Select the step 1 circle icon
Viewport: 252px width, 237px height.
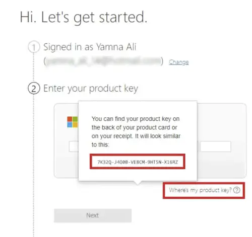coord(34,47)
